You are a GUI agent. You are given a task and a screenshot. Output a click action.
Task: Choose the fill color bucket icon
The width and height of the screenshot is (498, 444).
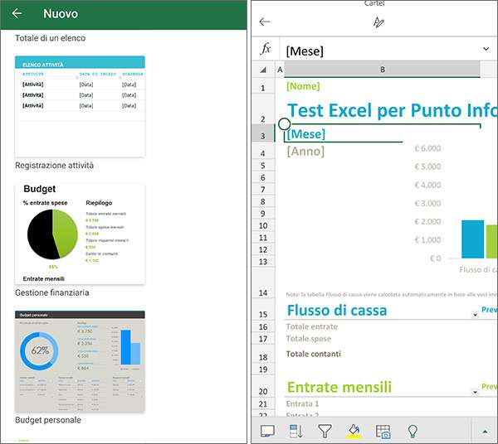354,432
